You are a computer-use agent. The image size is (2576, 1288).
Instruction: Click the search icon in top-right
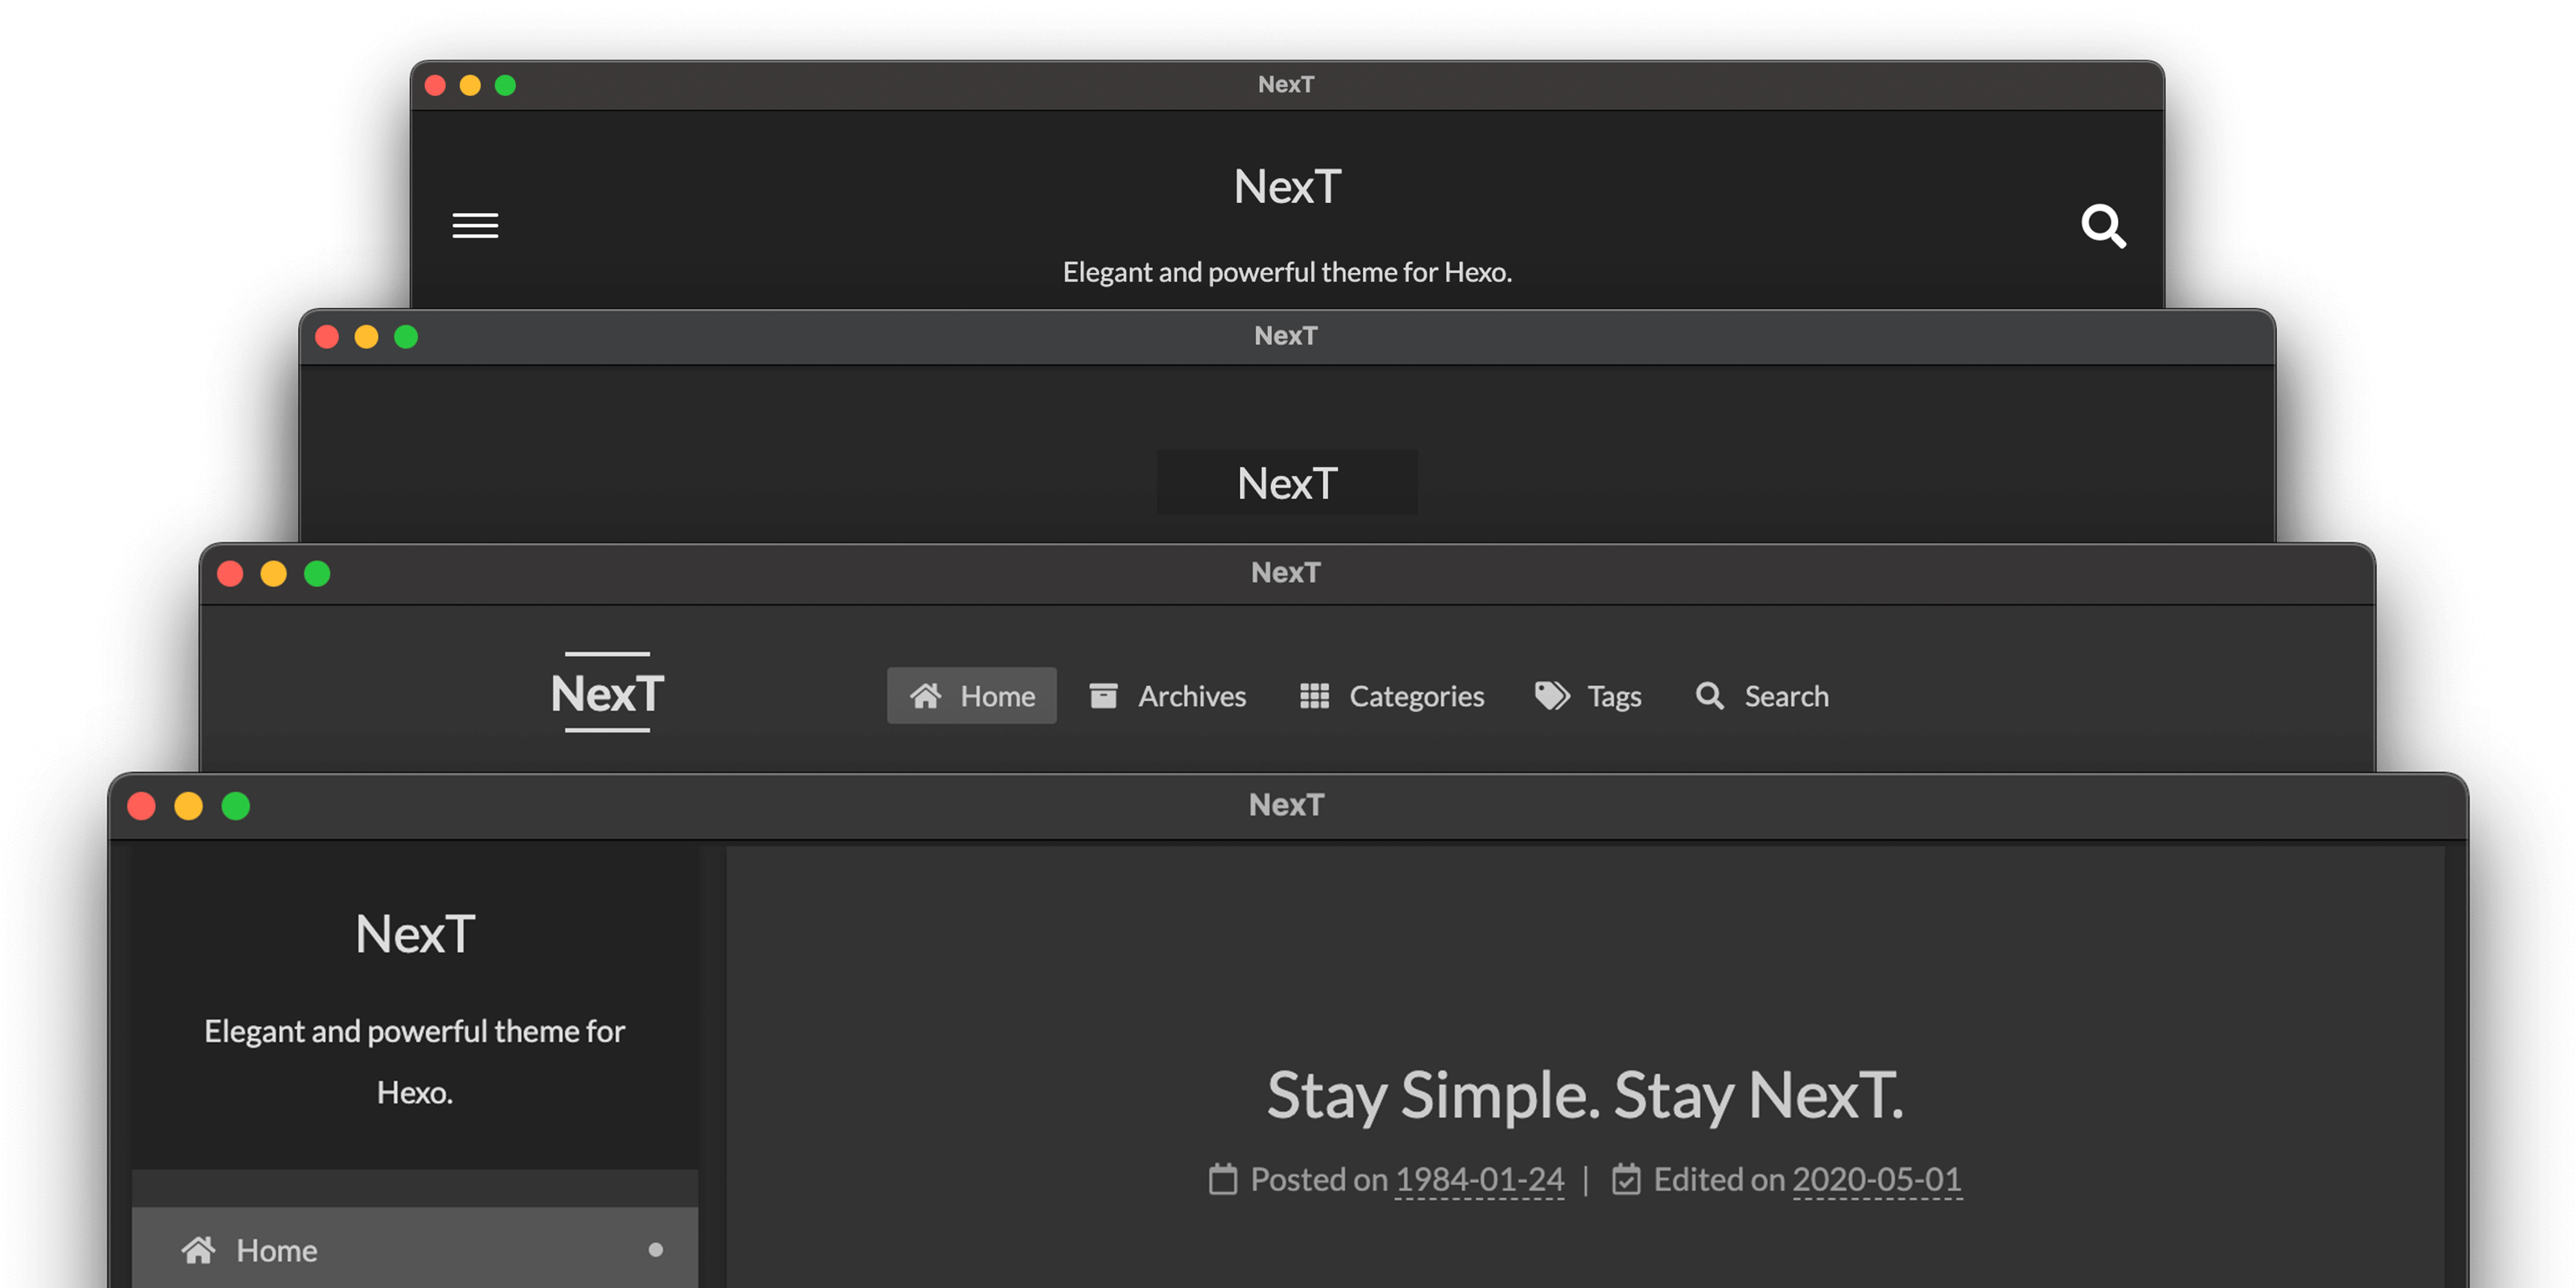2106,225
